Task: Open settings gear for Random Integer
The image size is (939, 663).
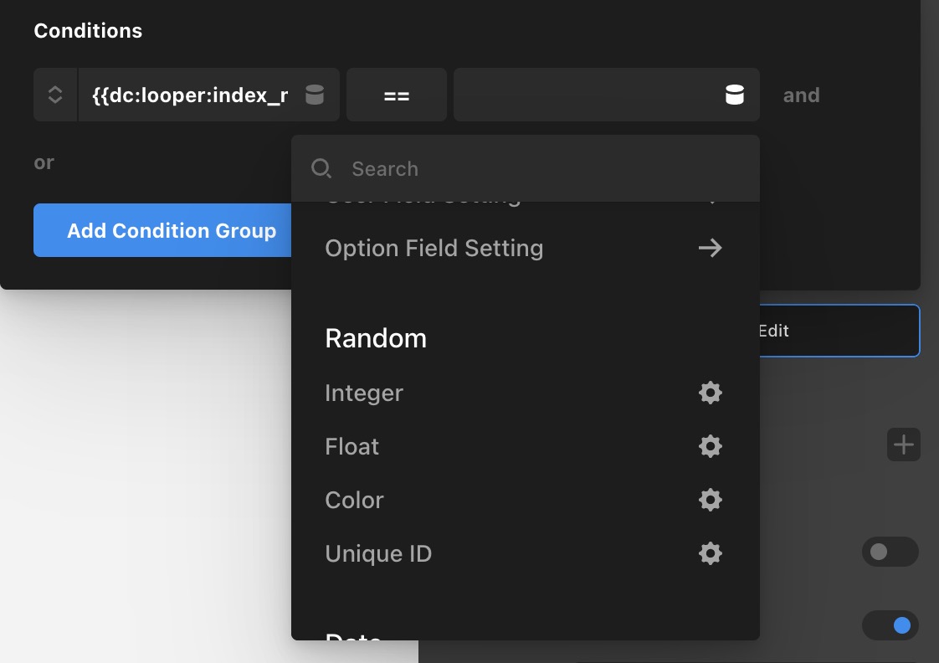Action: [x=711, y=393]
